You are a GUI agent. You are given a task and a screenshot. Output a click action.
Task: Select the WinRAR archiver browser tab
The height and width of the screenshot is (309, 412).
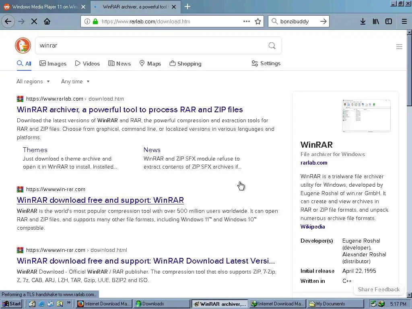(x=135, y=7)
